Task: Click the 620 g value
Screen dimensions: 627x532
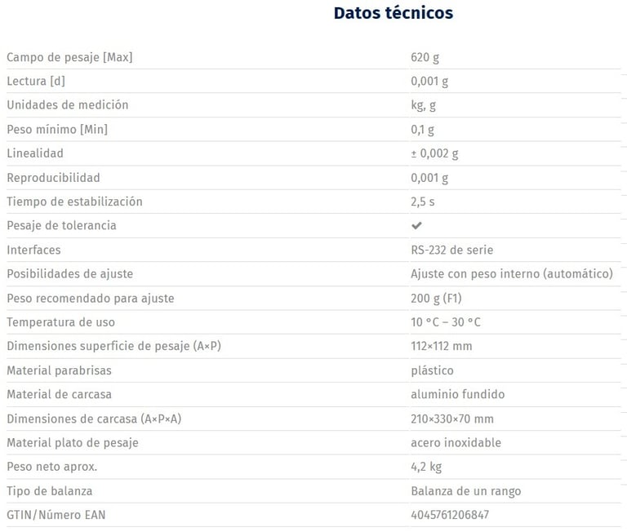Action: [426, 57]
